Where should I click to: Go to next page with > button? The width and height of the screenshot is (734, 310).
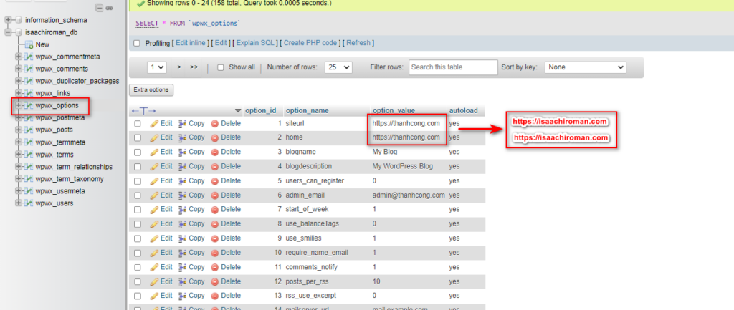179,67
